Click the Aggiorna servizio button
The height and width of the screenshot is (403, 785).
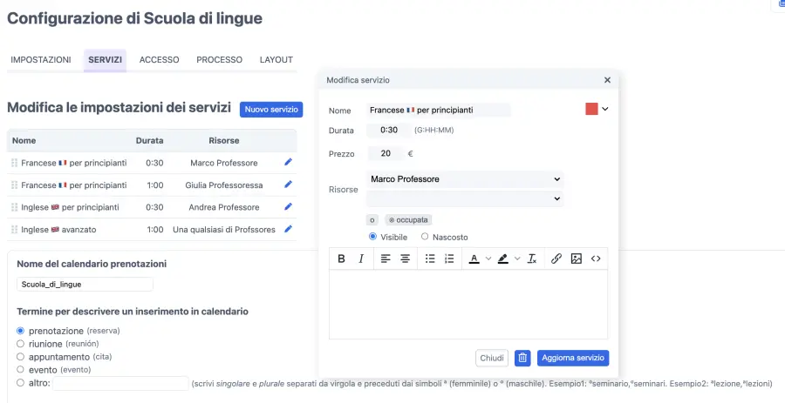tap(572, 358)
